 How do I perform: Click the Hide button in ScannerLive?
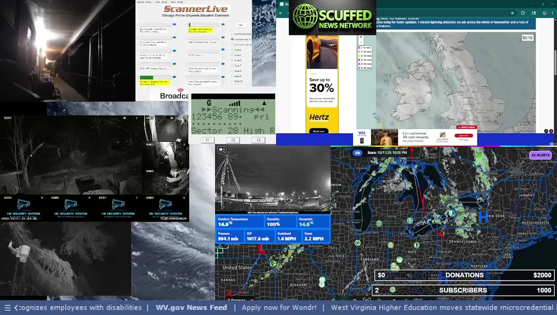(240, 25)
